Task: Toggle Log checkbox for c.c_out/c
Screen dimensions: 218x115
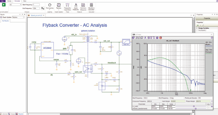Action: pos(208,106)
